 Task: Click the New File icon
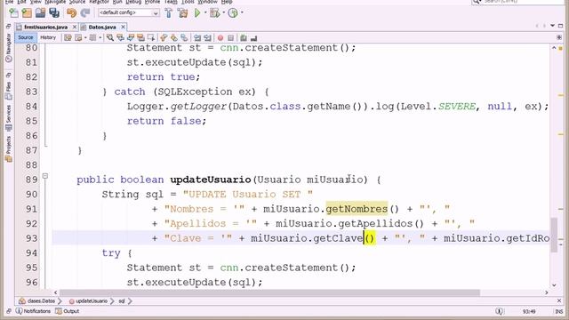tap(13, 13)
